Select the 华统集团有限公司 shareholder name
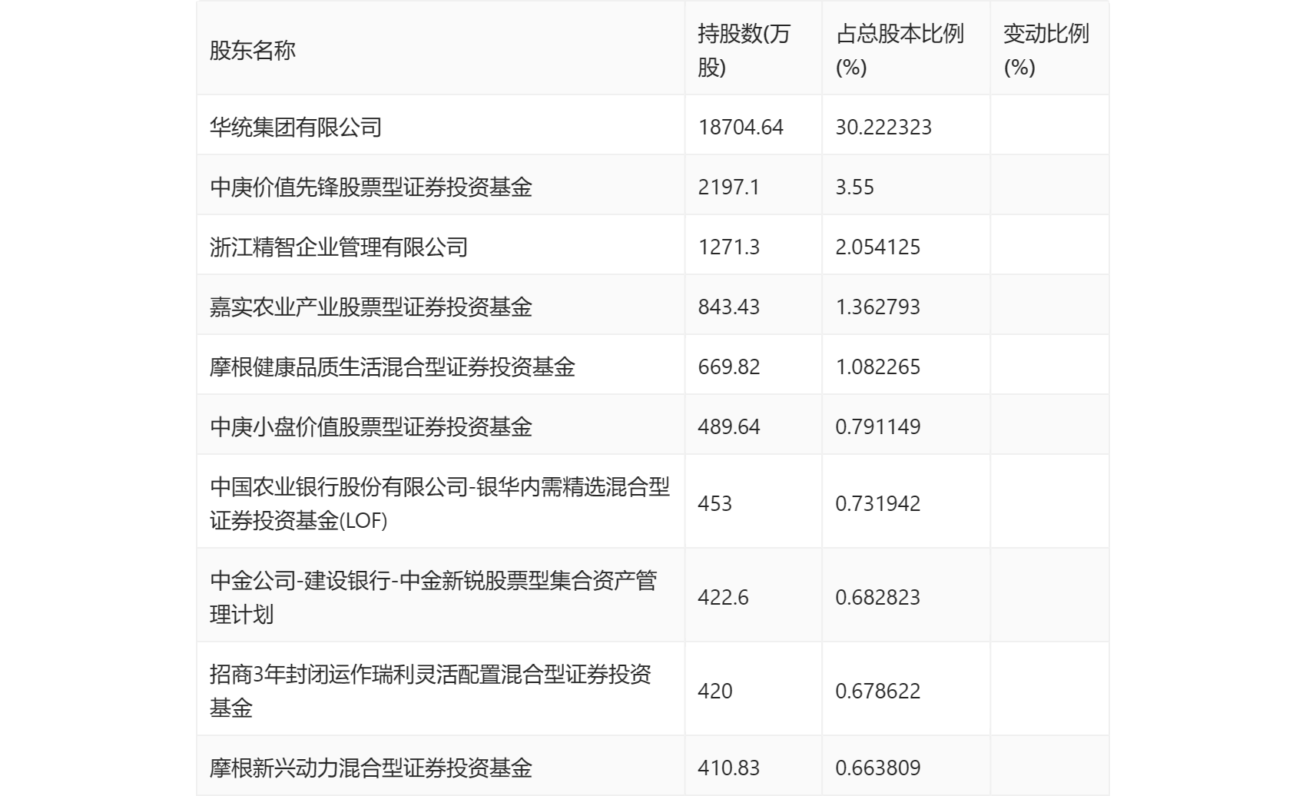This screenshot has width=1306, height=796. coord(296,127)
